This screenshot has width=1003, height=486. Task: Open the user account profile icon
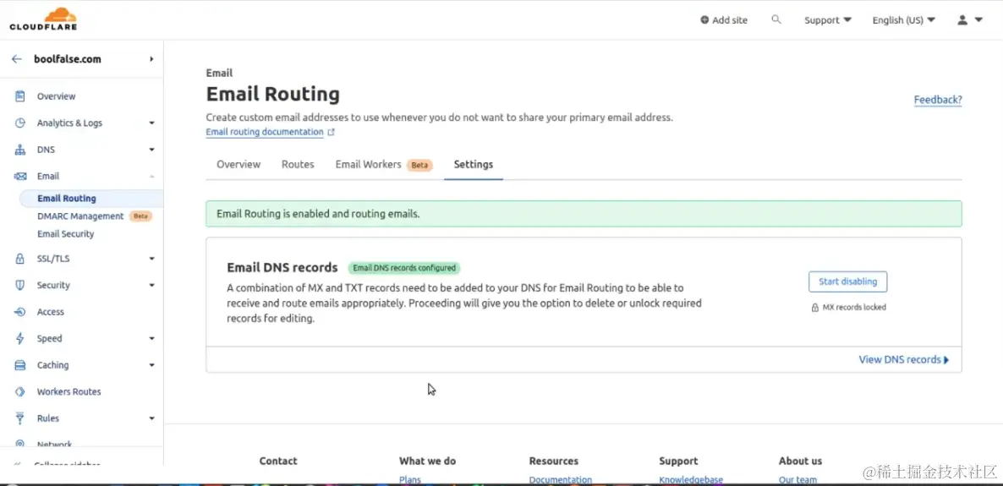tap(962, 19)
